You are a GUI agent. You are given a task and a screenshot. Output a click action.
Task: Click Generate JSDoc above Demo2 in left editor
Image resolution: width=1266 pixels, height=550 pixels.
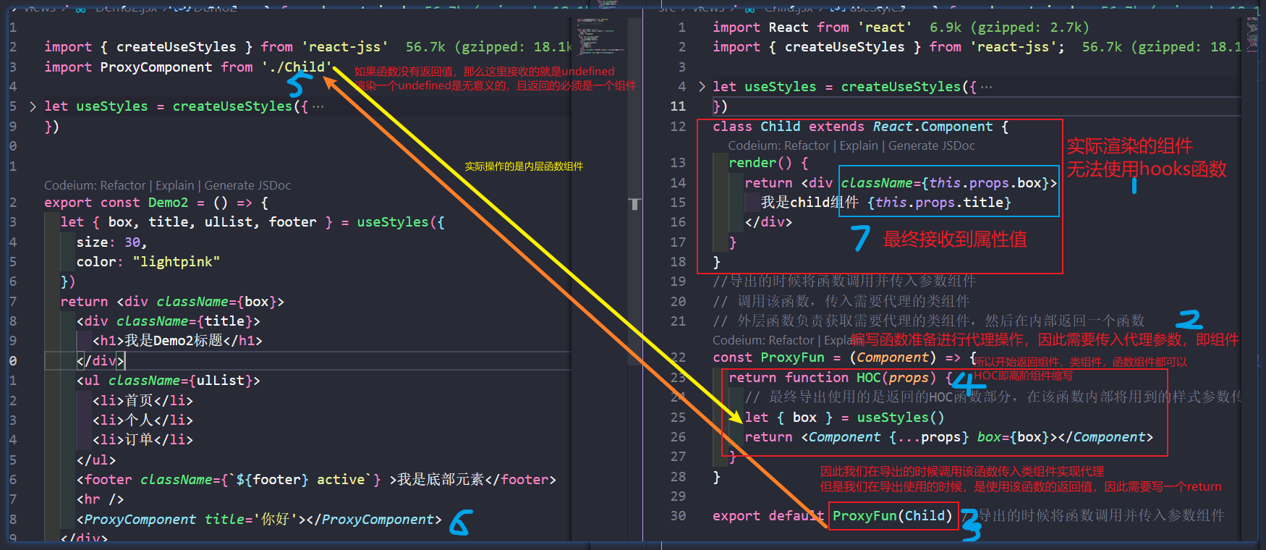click(247, 185)
